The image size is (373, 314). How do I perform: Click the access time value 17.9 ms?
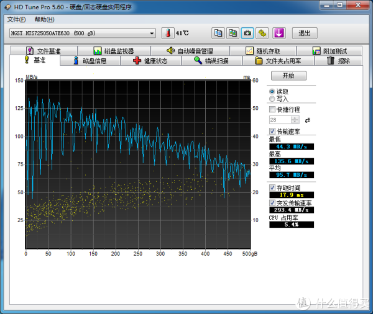point(292,195)
